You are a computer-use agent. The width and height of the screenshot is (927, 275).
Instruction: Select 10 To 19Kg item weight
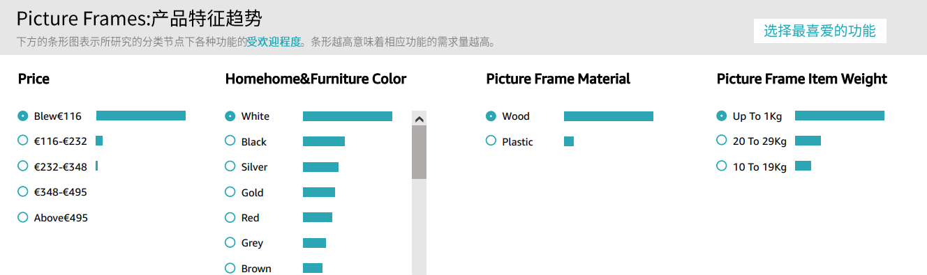tap(722, 166)
